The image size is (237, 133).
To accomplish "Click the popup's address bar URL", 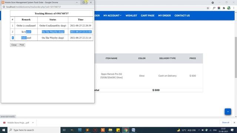I will point(34,7).
